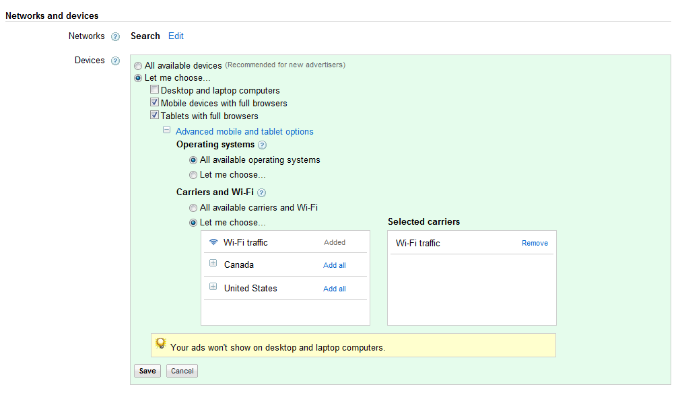Uncheck Mobile devices with full browsers
Image resolution: width=678 pixels, height=395 pixels.
(x=155, y=103)
